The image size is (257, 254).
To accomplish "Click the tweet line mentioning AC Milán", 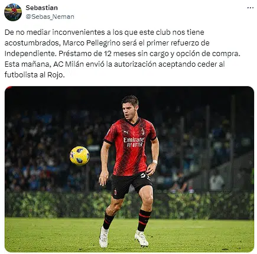I will coord(115,64).
